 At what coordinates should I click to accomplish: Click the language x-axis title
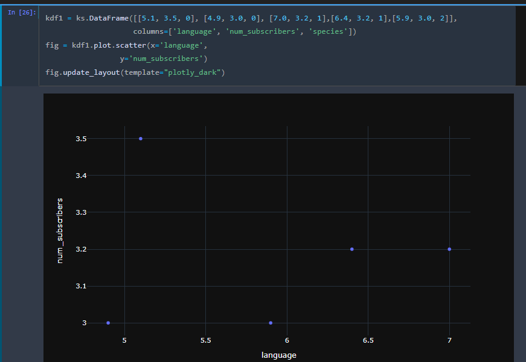278,355
